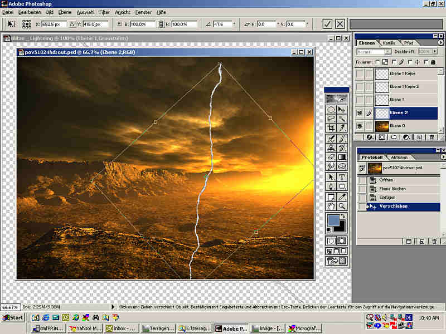The height and width of the screenshot is (334, 446).
Task: Show the Ebene 1 Kopie layer
Action: [x=360, y=73]
